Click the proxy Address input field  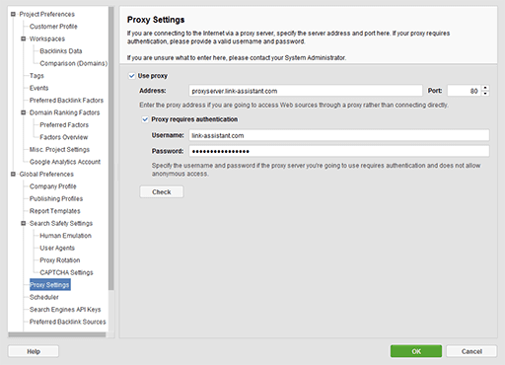click(x=306, y=91)
